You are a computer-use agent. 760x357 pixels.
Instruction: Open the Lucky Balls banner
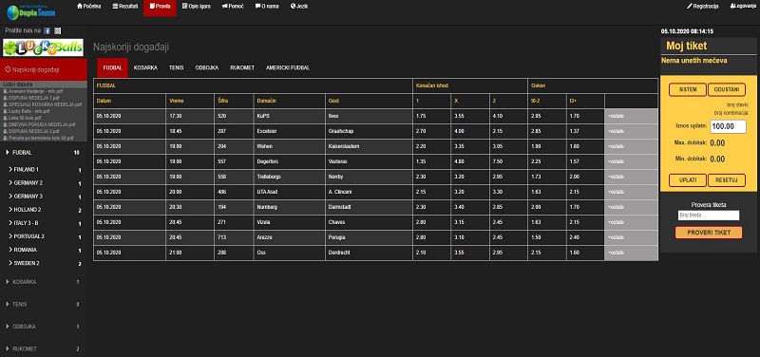click(x=43, y=48)
